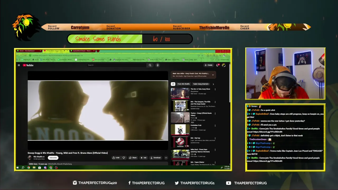Open options for Mix - Hip-hop

[215, 138]
